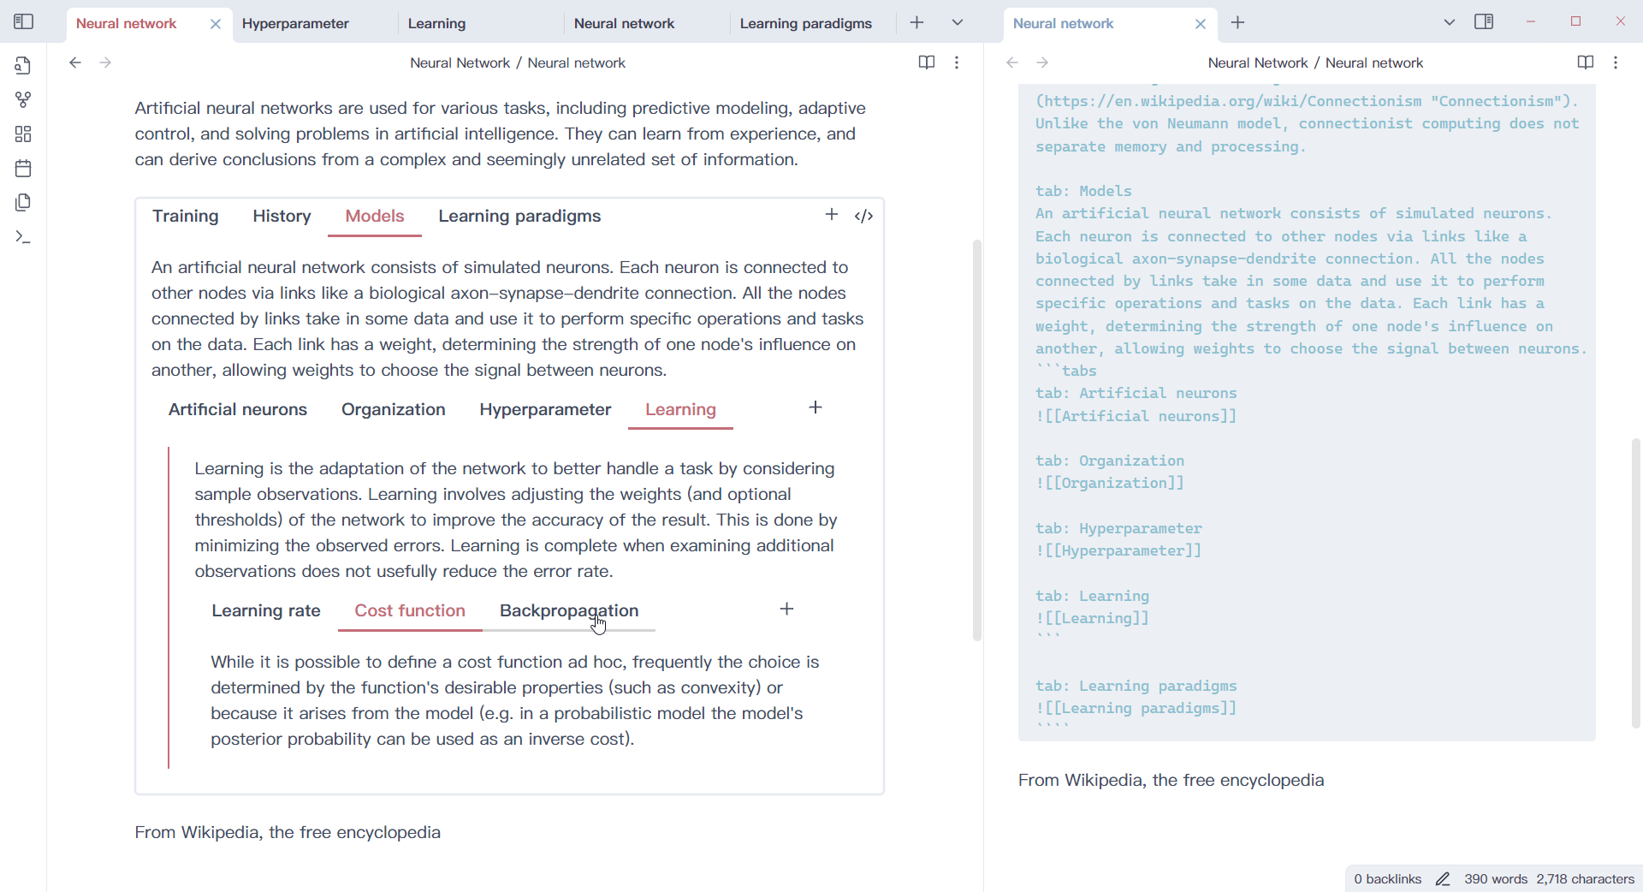Click the pencil icon in the status bar
Screen dimensions: 1643x892
[x=1443, y=879]
